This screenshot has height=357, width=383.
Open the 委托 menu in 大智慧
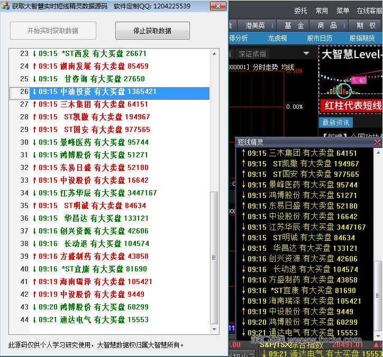coord(300,11)
